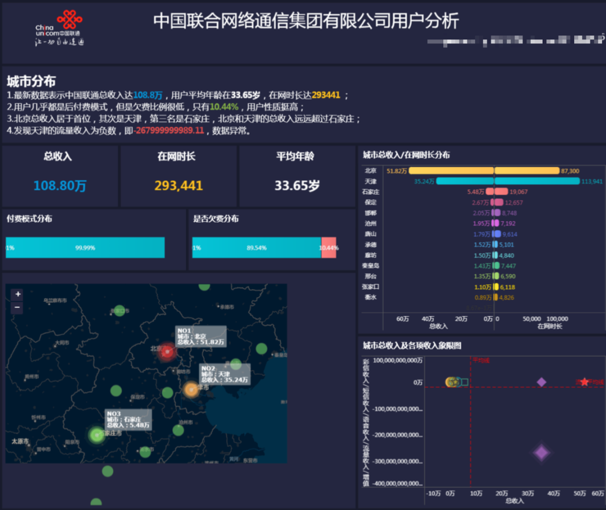Click the red -267999999989.11 value in summary
The image size is (606, 510).
(168, 131)
